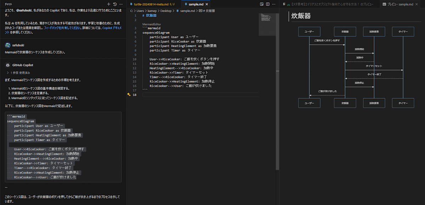This screenshot has width=425, height=205.
Task: Click the ご飯を炊くボタンを押す message label in preview
Action: 327,41
